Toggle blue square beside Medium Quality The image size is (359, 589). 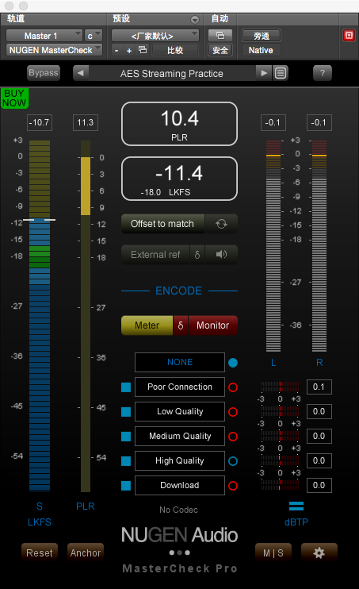tap(126, 437)
